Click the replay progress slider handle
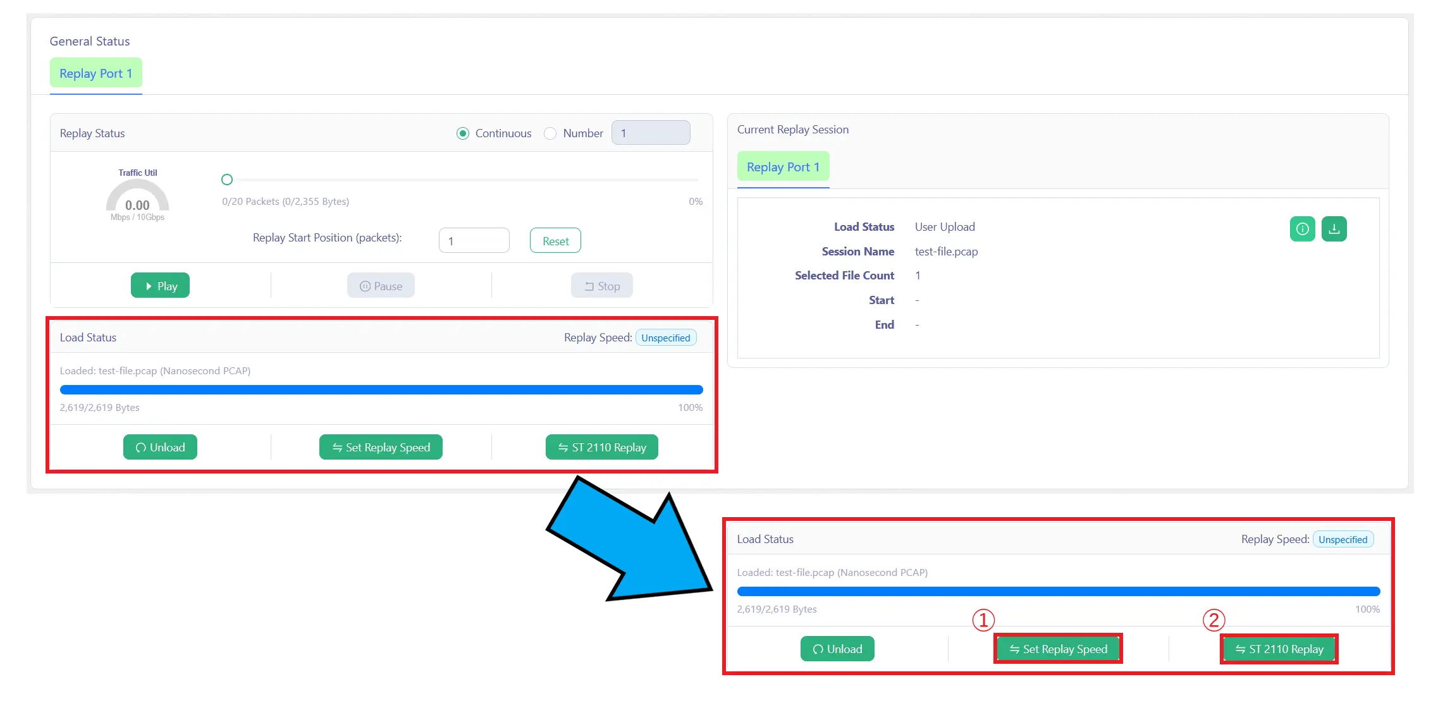This screenshot has height=703, width=1438. click(227, 180)
